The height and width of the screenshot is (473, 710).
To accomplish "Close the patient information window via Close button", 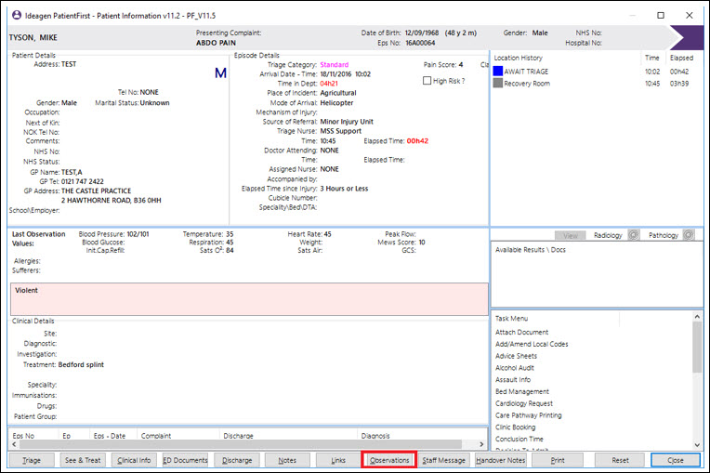I will (x=676, y=460).
